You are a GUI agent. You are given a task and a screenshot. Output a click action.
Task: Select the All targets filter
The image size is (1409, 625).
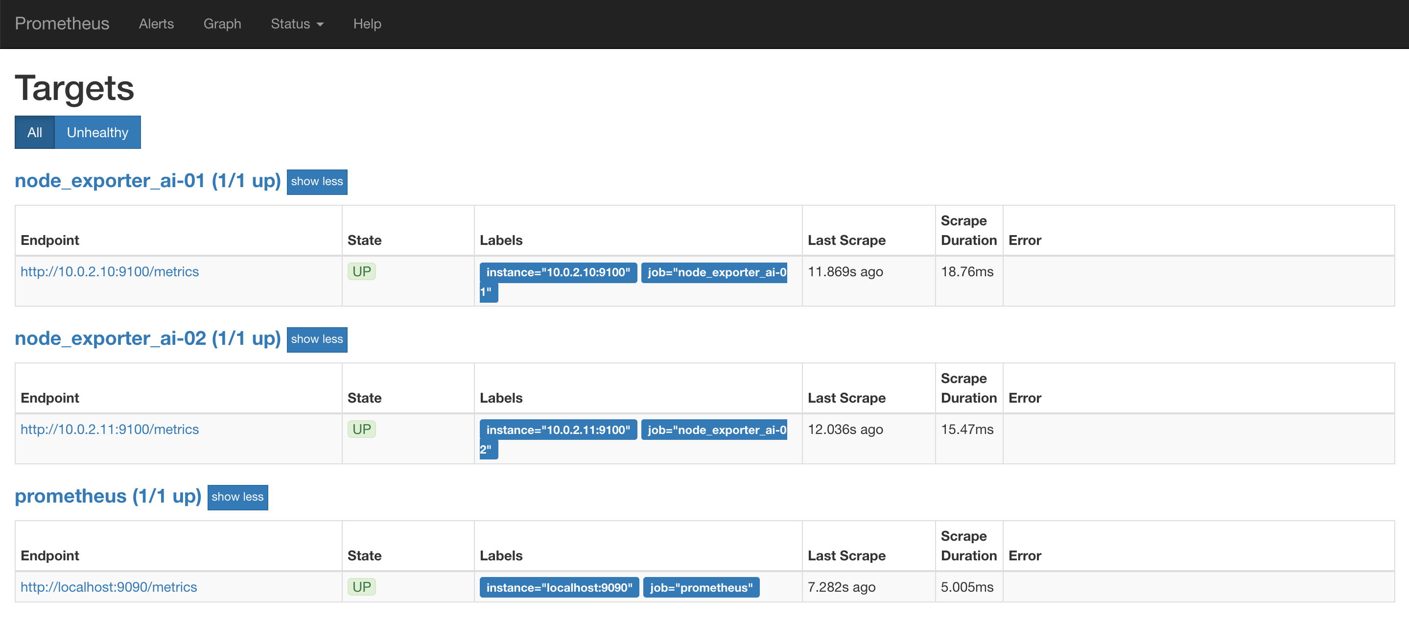(x=34, y=132)
